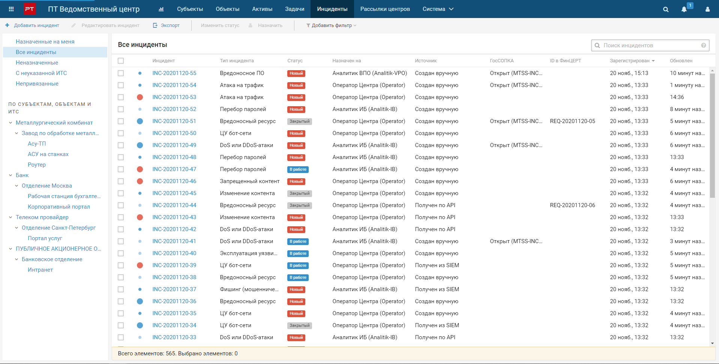The image size is (719, 364).
Task: Check the box for INC-20201120-38
Action: tap(121, 277)
